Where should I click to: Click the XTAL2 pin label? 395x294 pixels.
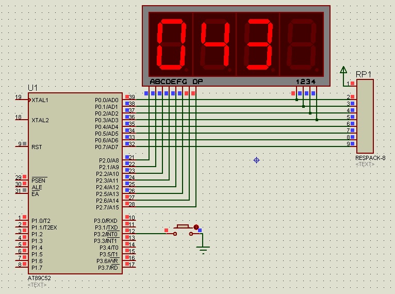(40, 120)
